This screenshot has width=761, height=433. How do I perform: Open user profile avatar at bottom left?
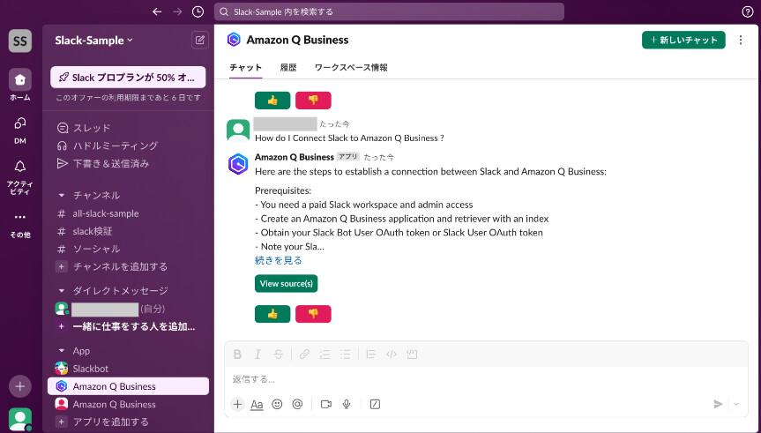coord(20,420)
